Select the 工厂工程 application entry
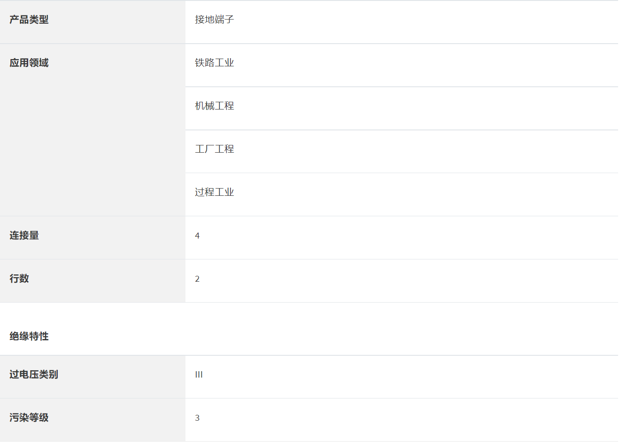619x443 pixels. click(x=214, y=149)
